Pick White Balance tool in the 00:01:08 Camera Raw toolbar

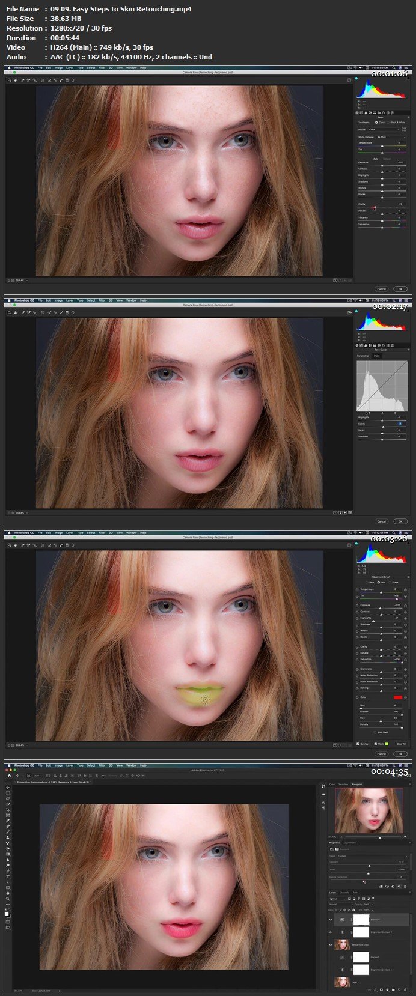tap(23, 79)
